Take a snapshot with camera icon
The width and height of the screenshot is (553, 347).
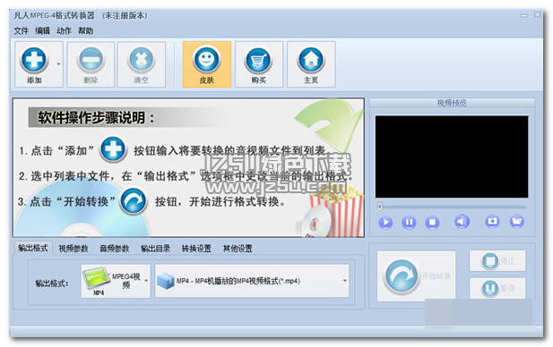[x=492, y=222]
